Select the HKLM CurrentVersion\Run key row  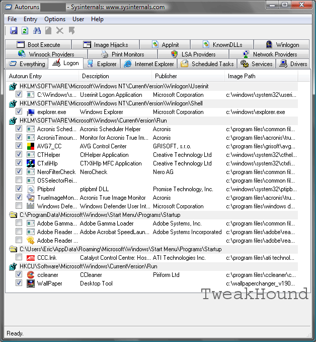pos(152,121)
